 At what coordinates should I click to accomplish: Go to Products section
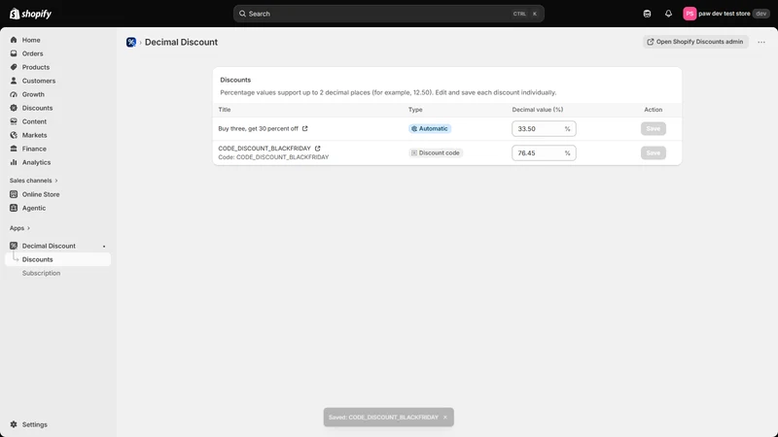57,67
